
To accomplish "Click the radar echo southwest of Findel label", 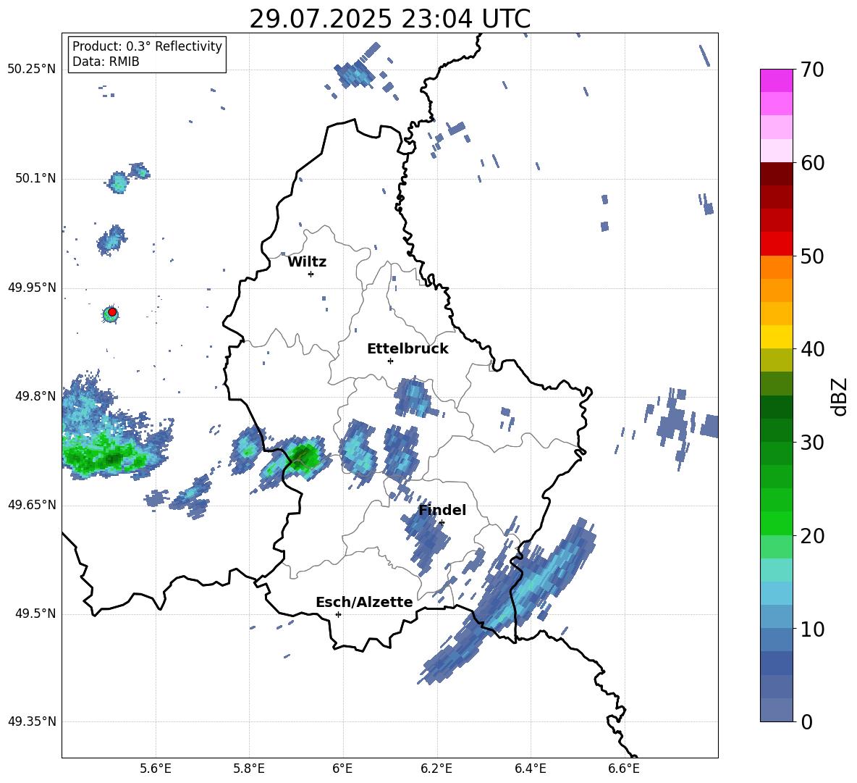I will pyautogui.click(x=428, y=539).
